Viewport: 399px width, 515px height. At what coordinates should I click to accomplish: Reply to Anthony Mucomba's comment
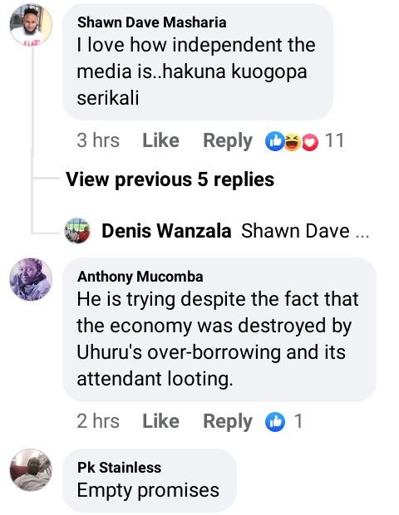[x=228, y=422]
